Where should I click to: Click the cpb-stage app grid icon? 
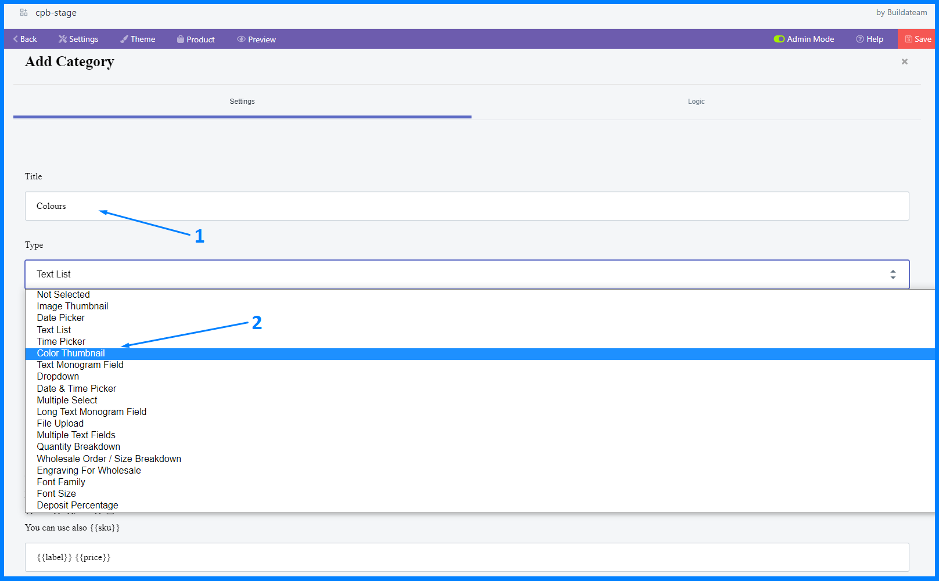coord(24,12)
